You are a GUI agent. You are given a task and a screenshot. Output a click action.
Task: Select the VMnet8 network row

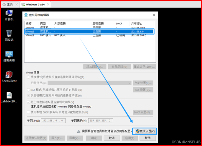coord(89,35)
